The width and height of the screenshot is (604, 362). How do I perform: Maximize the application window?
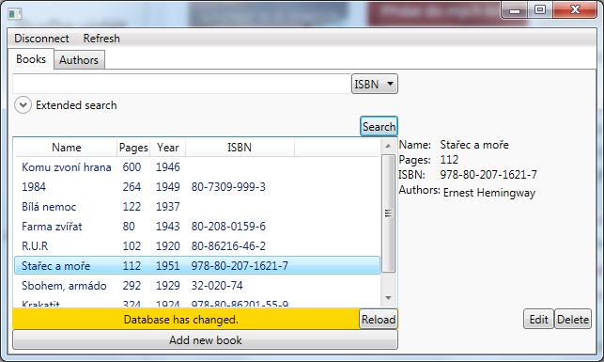click(x=540, y=9)
